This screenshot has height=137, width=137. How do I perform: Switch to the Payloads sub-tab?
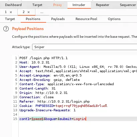(58, 19)
